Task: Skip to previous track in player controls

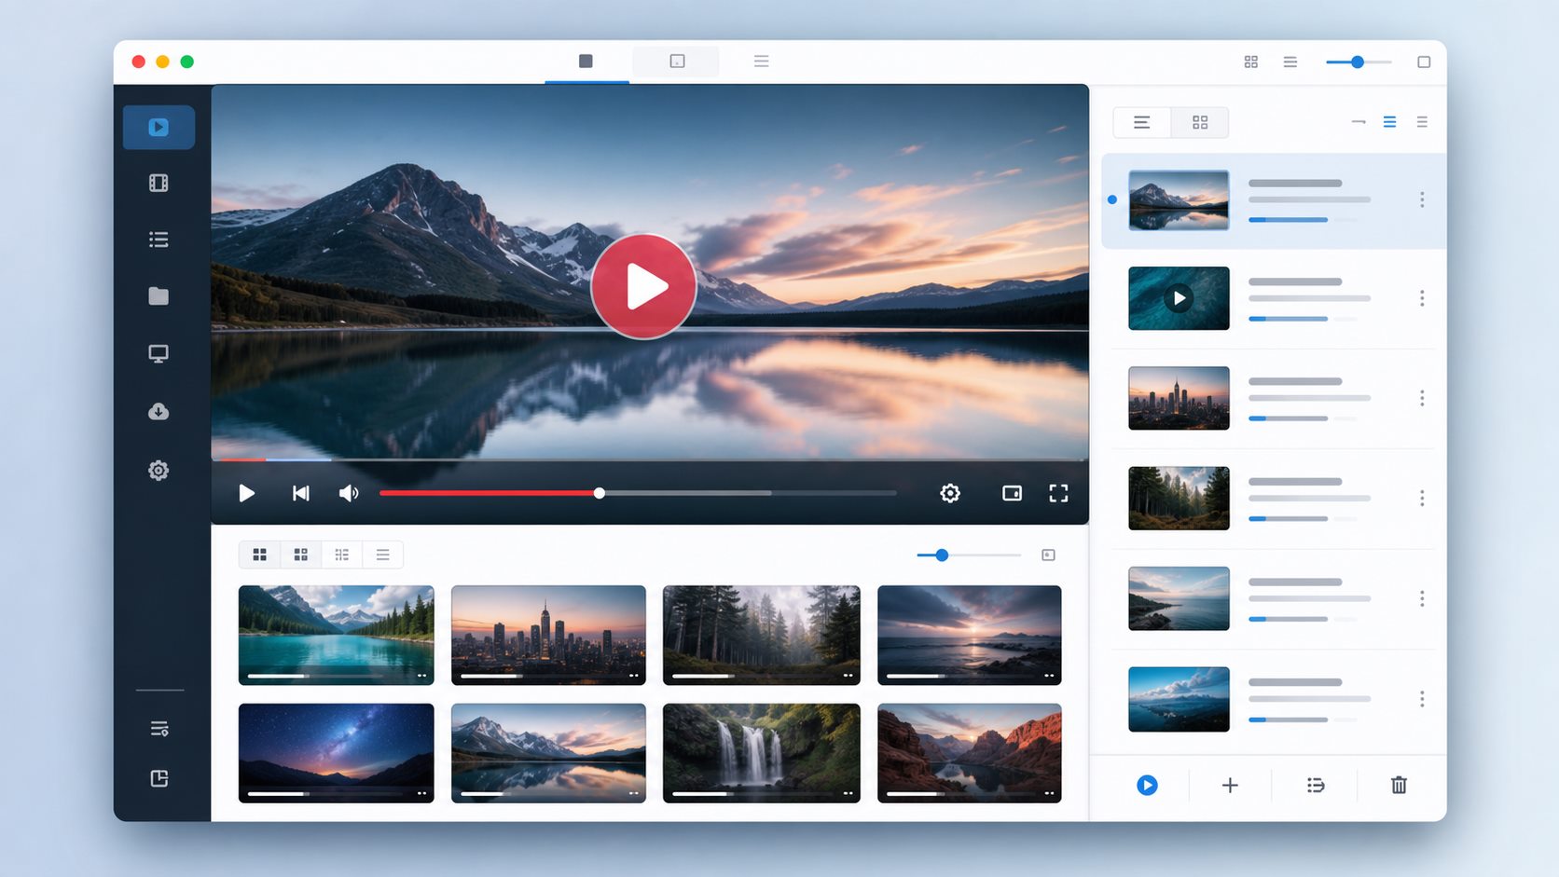Action: coord(300,493)
